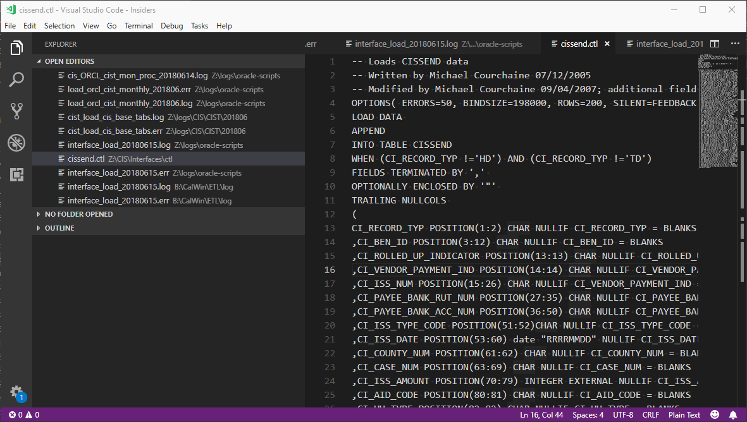Open the Extensions view
The image size is (747, 422).
16,174
